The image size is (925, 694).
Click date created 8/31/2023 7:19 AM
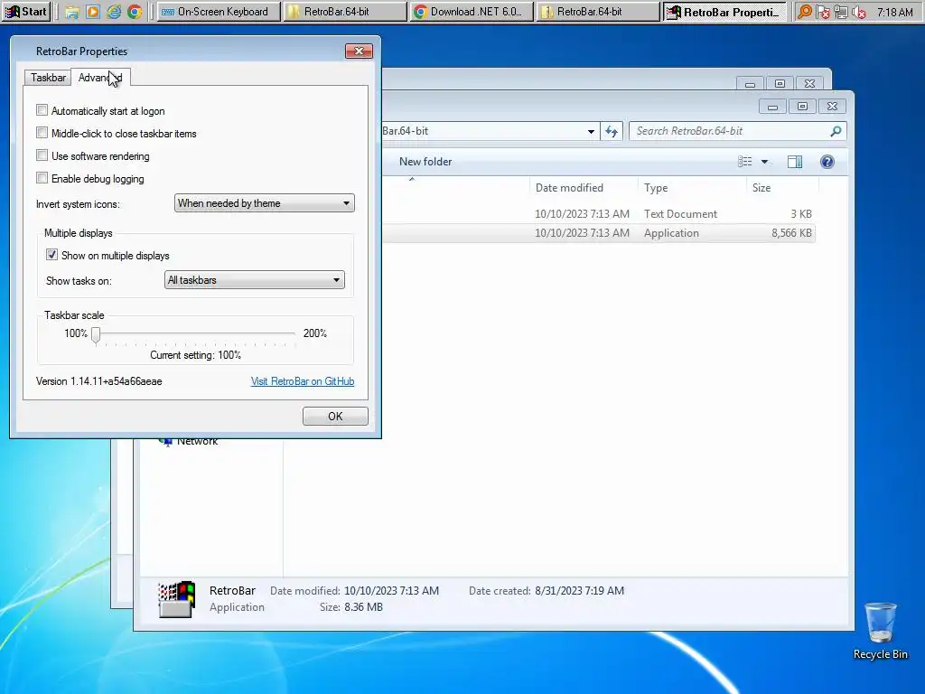(579, 591)
